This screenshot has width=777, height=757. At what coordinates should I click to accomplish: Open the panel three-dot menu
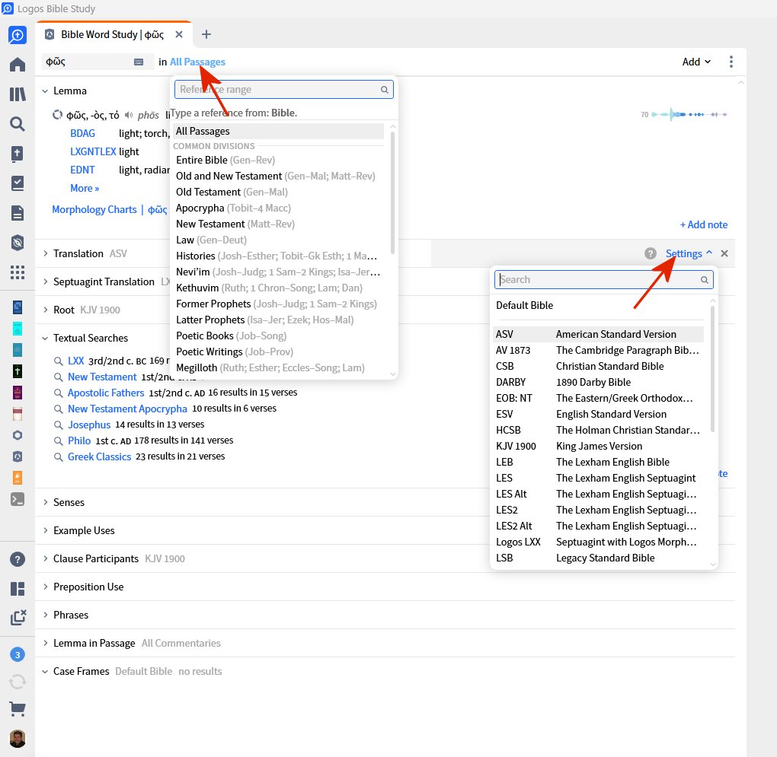pos(731,62)
